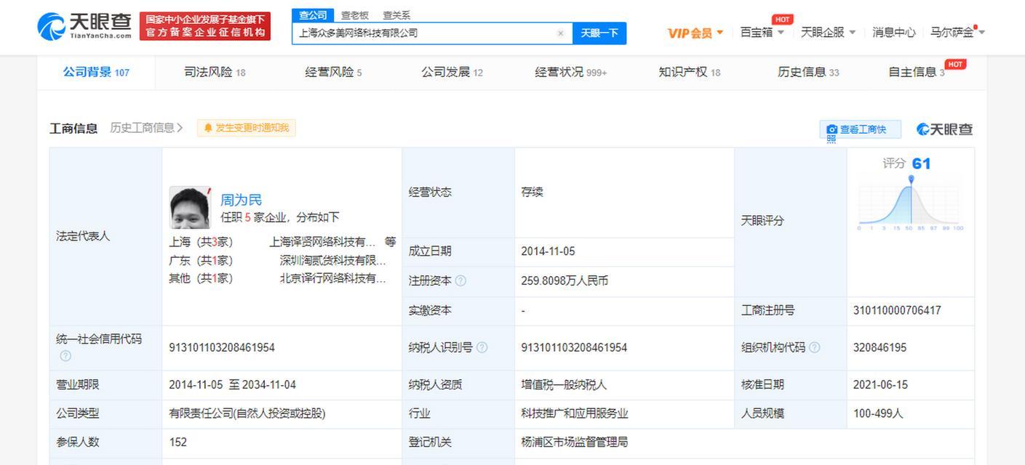
Task: Open 上海译贤网络科技有... company link
Action: tap(323, 242)
